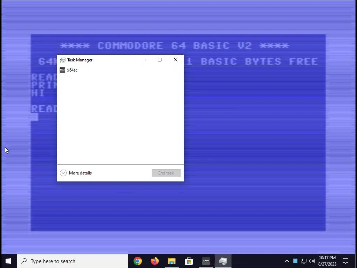
Task: Close the Task Manager window
Action: coord(176,60)
